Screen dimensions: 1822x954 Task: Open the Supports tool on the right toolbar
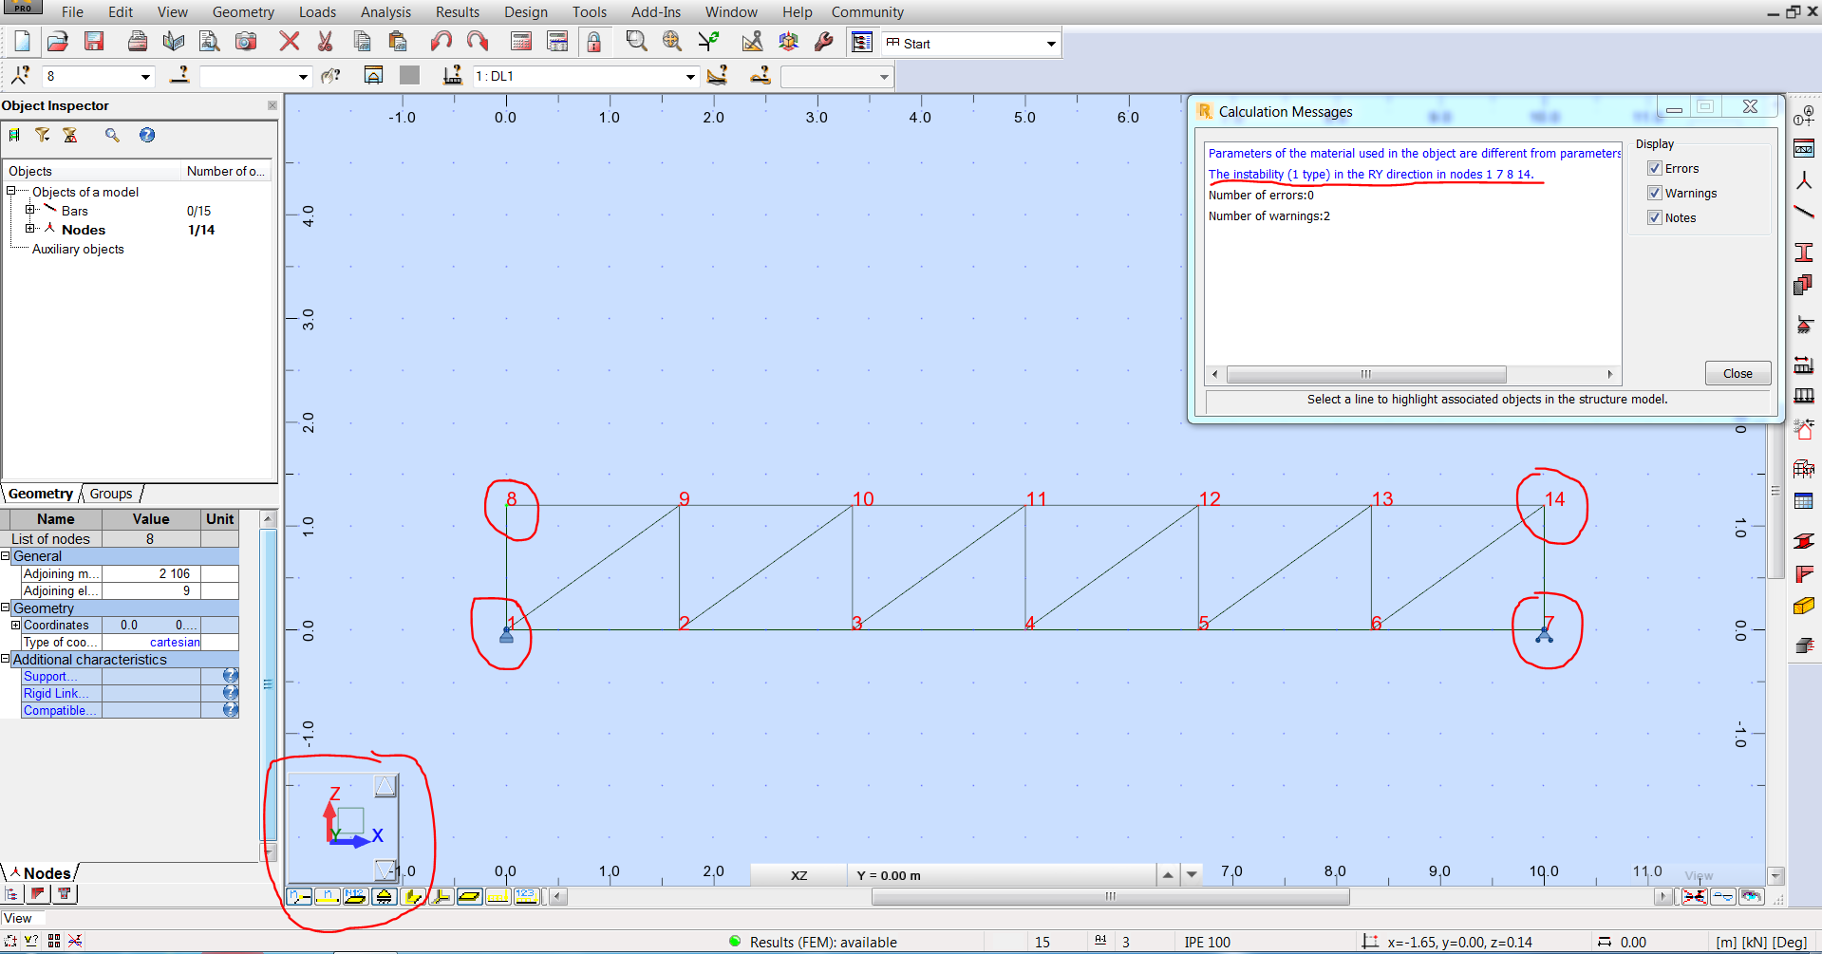[x=1806, y=326]
